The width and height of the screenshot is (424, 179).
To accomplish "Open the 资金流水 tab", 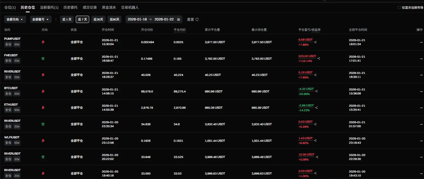I will (x=109, y=8).
